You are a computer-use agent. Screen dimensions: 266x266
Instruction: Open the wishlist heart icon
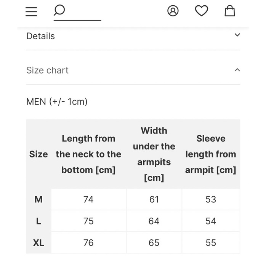tap(202, 11)
